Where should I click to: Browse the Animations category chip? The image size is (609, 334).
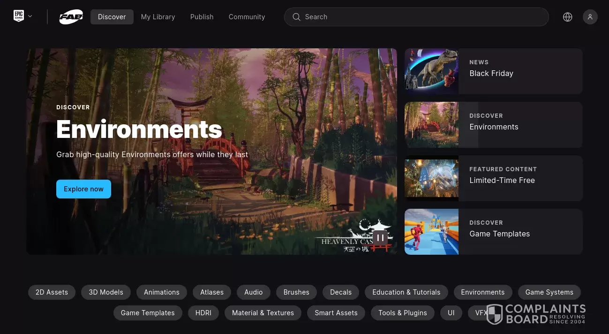point(162,292)
